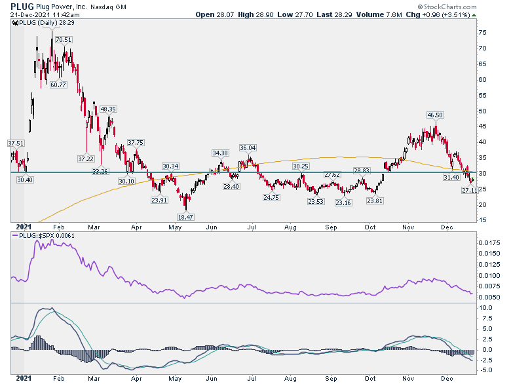
Task: Click the 30.34 price label
Action: tap(170, 166)
